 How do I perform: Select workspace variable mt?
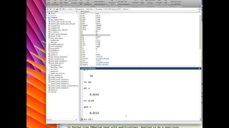point(83,41)
